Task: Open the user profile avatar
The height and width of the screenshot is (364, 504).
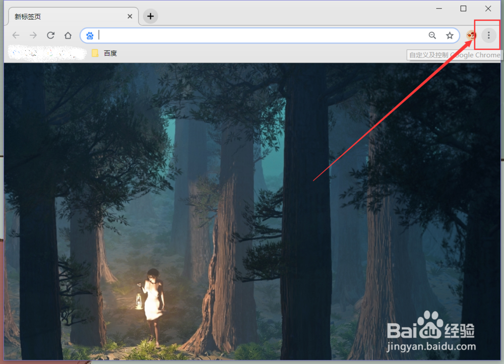Action: [x=471, y=35]
